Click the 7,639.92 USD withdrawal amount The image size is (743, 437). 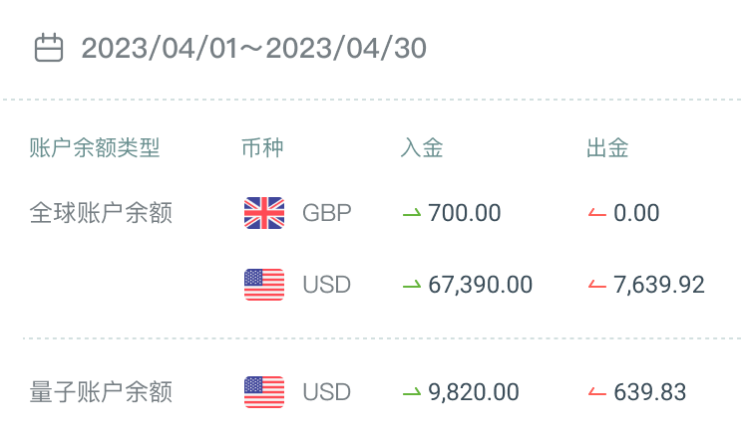659,285
